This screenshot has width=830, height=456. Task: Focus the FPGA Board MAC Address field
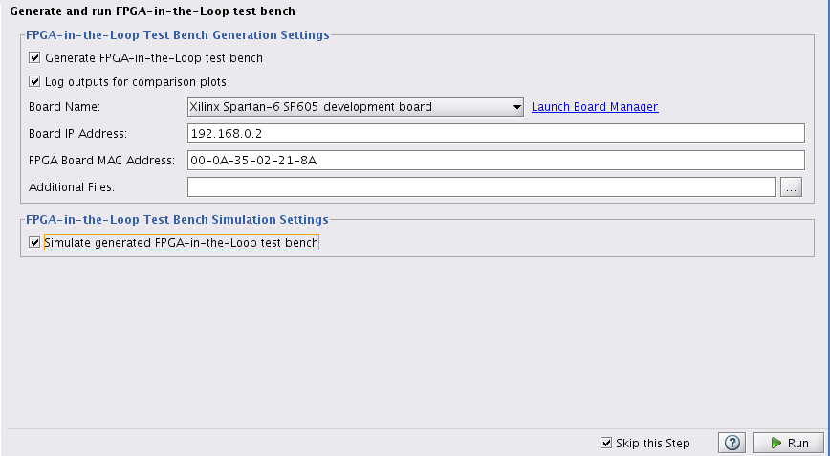(x=497, y=161)
